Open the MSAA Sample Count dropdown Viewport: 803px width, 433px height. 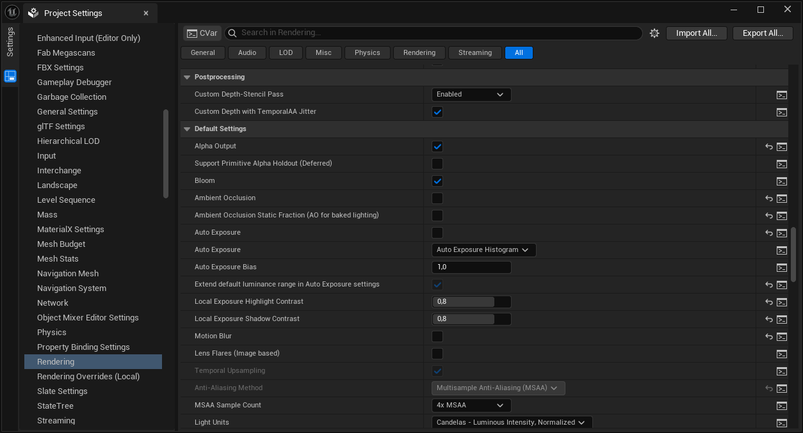coord(471,405)
